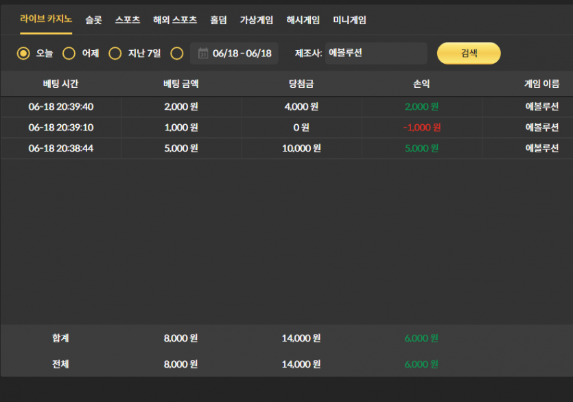Go to the 해외 스포츠 tab
573x402 pixels.
[175, 20]
